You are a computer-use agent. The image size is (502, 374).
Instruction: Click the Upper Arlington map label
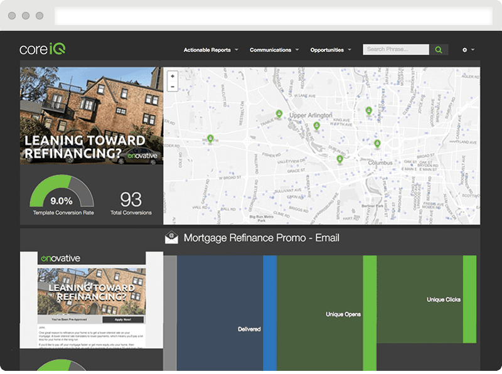tap(311, 115)
